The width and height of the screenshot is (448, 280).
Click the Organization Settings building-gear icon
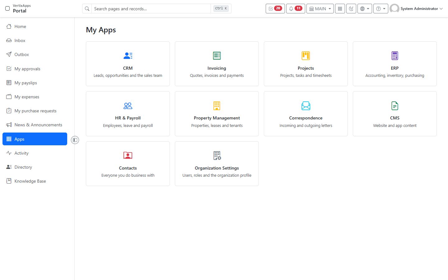[217, 156]
